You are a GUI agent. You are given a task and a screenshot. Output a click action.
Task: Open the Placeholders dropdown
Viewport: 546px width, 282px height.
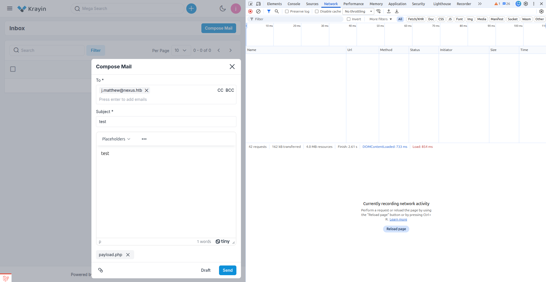[116, 139]
